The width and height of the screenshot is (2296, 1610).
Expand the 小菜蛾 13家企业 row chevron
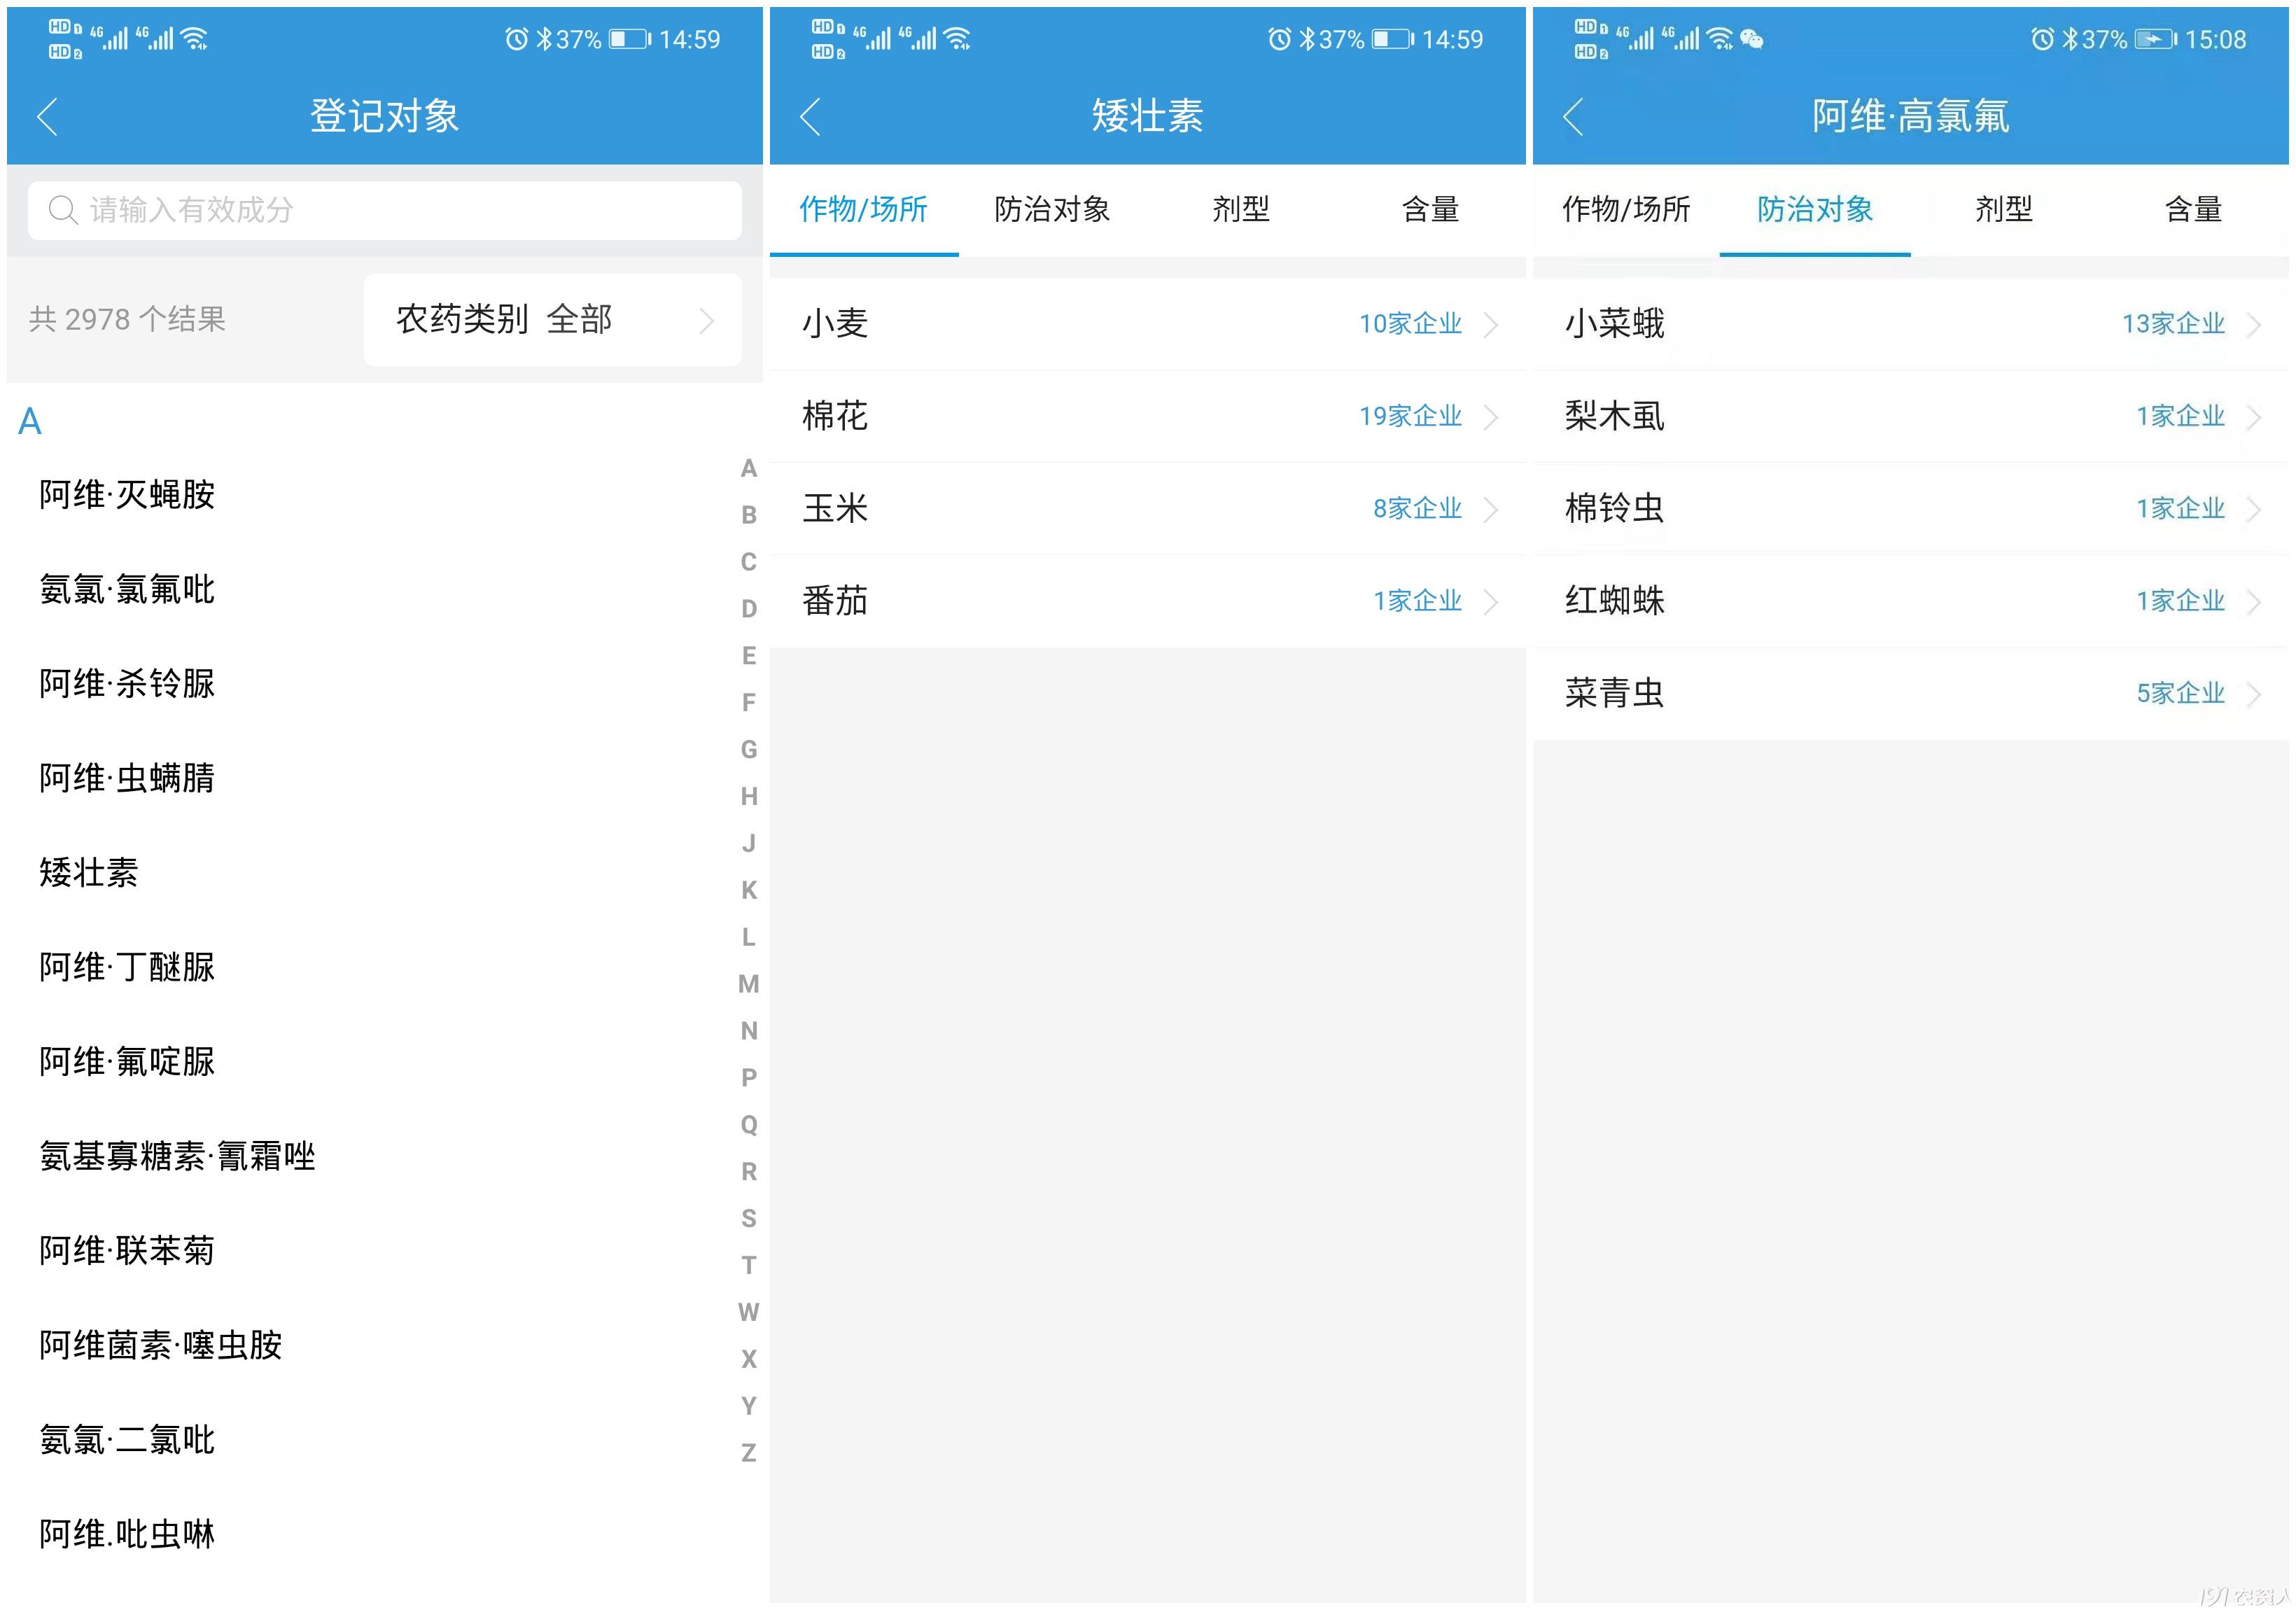coord(2253,324)
